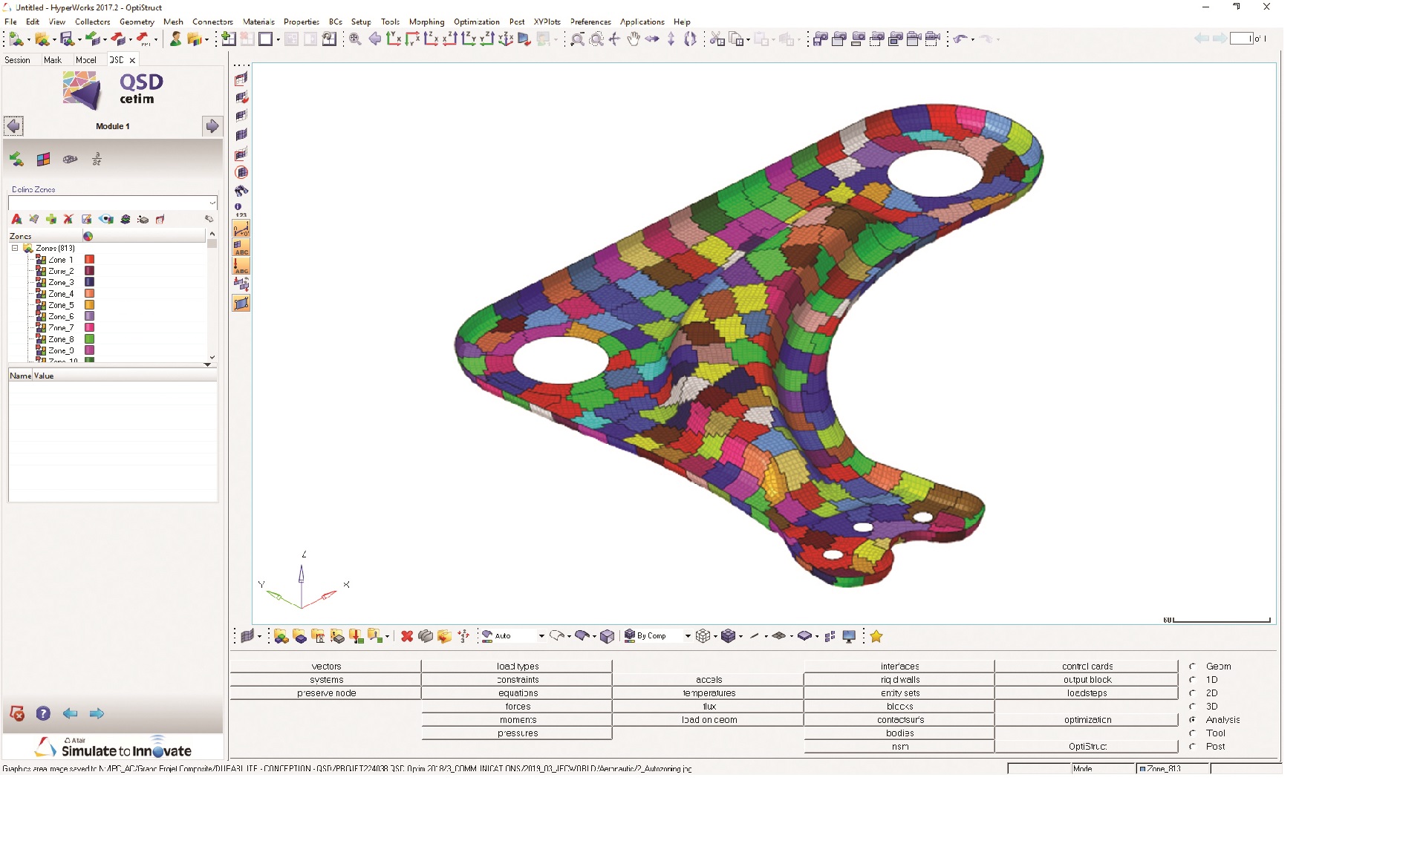Click the numbers 123 info icon

[x=240, y=210]
